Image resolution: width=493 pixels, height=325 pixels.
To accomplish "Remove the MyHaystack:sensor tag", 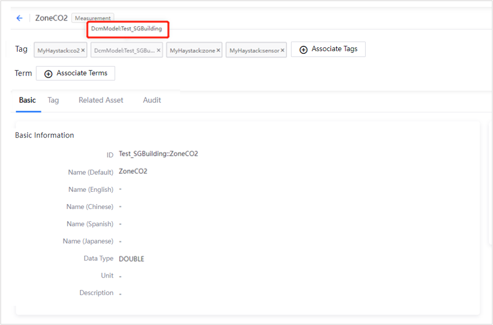I will click(282, 51).
